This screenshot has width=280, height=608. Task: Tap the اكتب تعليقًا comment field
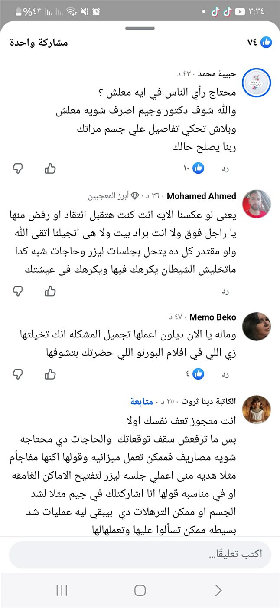point(140,555)
